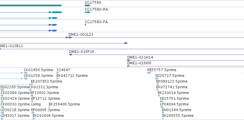The image size is (244, 120).
Task: Click the CG17580-RA transcript glyph
Action: (88, 12)
